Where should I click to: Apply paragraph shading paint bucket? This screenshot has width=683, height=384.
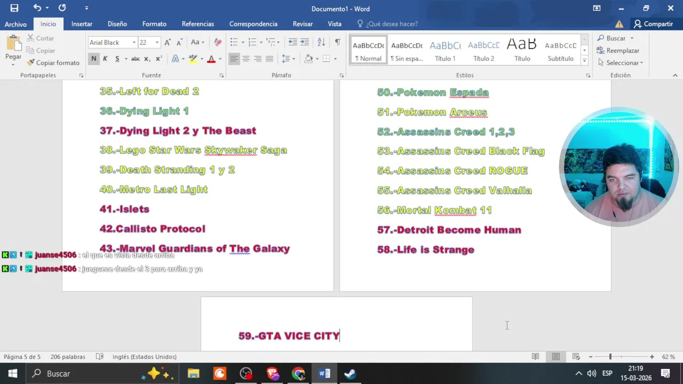pos(308,59)
